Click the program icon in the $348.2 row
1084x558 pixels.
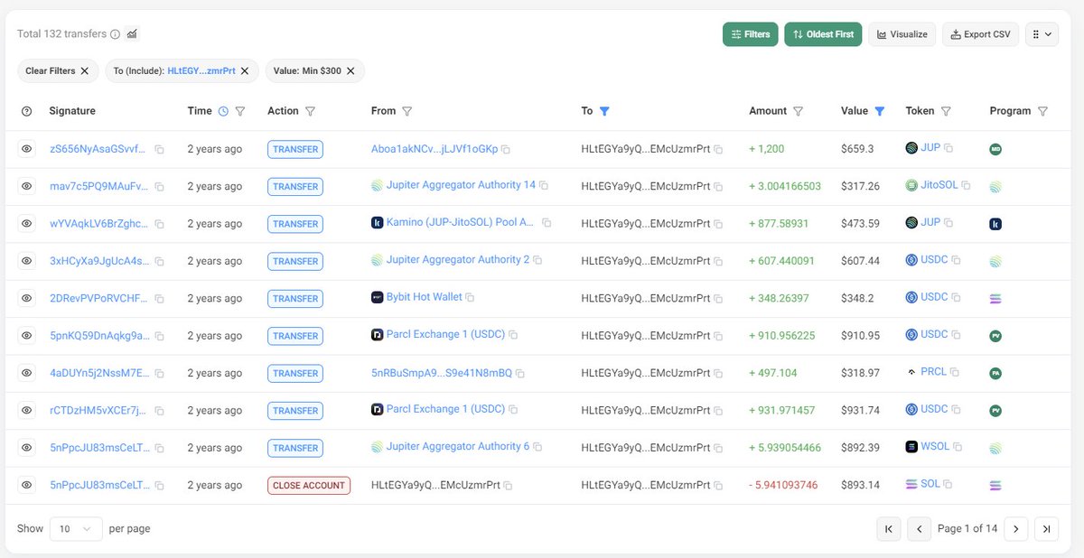pos(995,299)
